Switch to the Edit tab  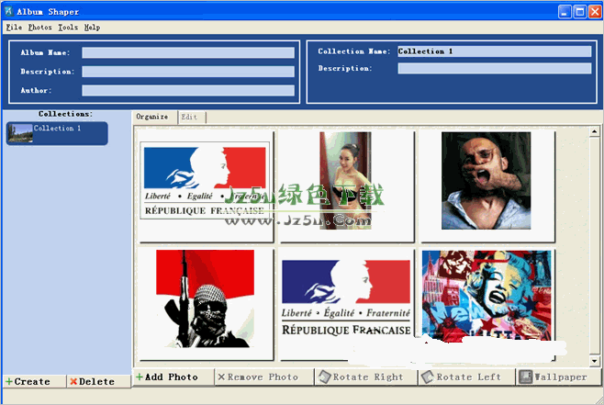pos(192,118)
